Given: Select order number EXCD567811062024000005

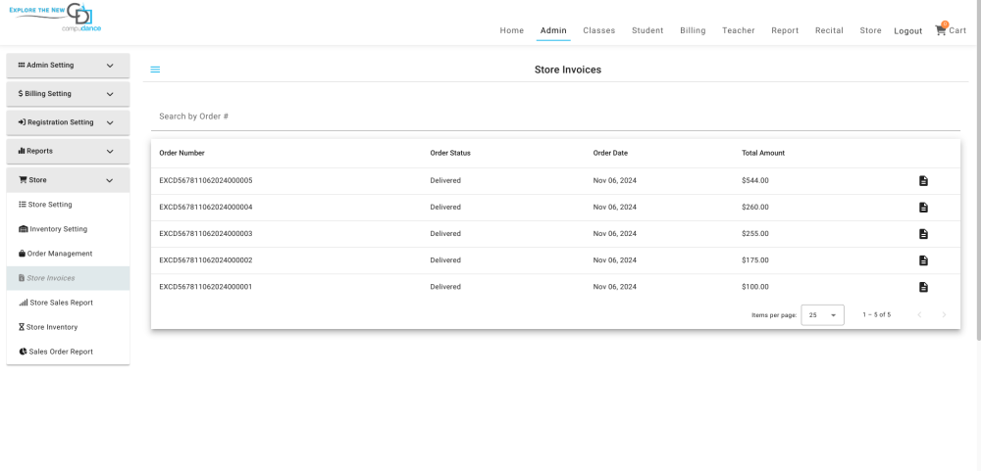Looking at the screenshot, I should (206, 180).
